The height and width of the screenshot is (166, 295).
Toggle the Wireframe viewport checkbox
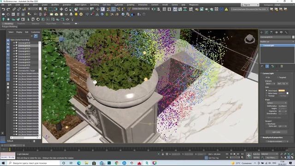coord(266,124)
